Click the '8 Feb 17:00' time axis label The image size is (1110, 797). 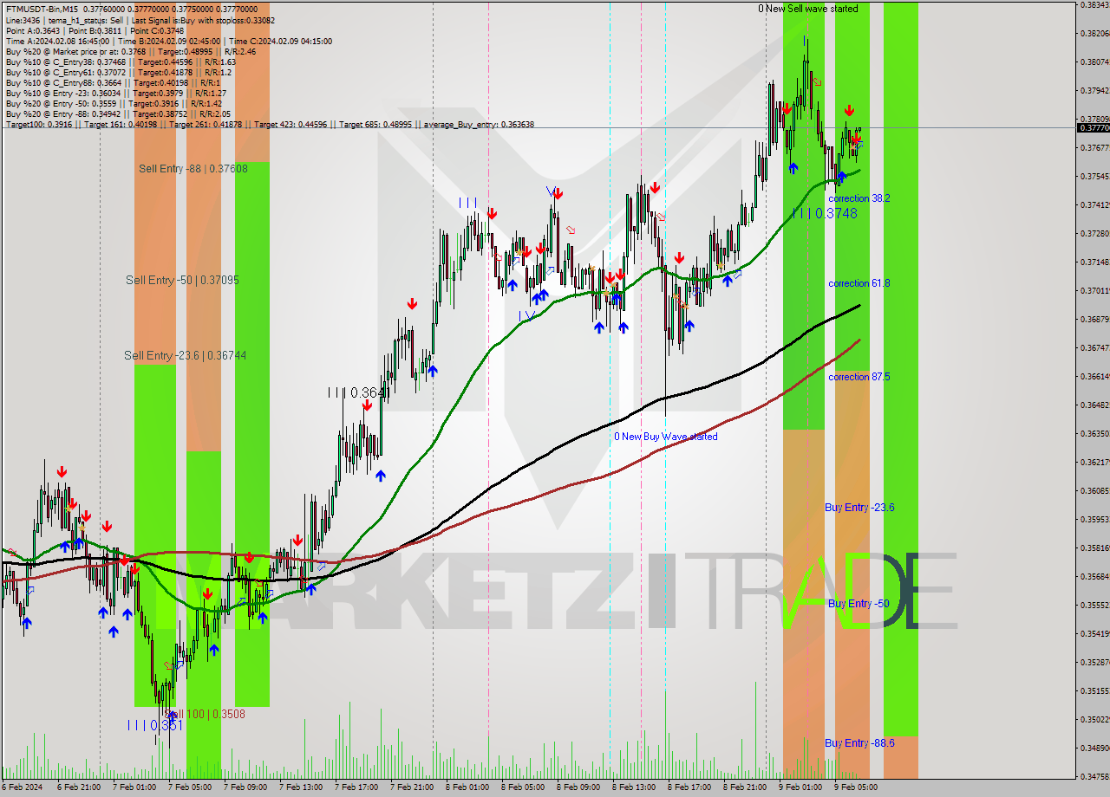(x=689, y=787)
